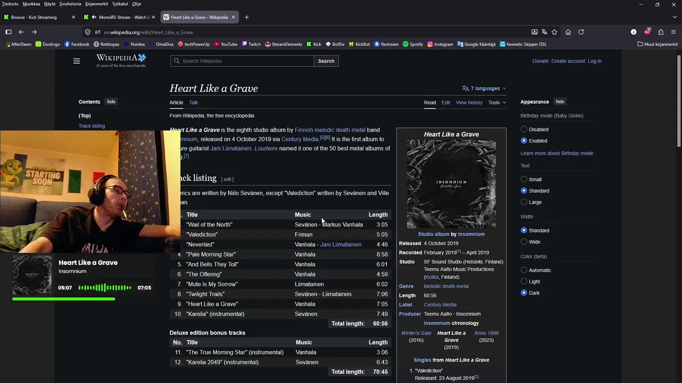
Task: Expand the 7 languages dropdown
Action: (484, 88)
